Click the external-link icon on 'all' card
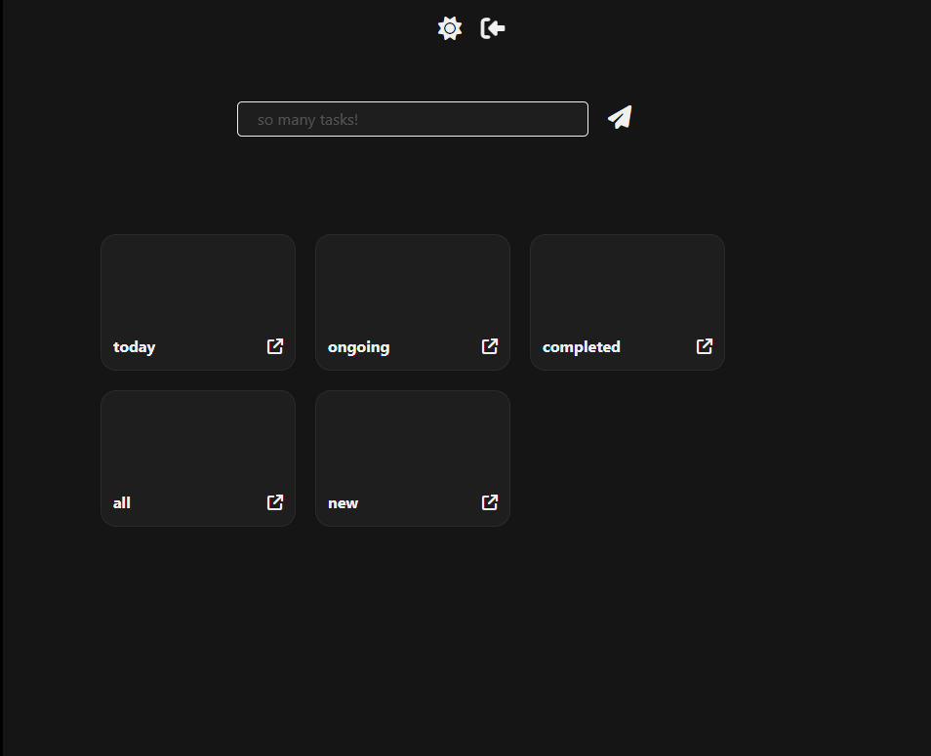The image size is (931, 756). pyautogui.click(x=275, y=502)
